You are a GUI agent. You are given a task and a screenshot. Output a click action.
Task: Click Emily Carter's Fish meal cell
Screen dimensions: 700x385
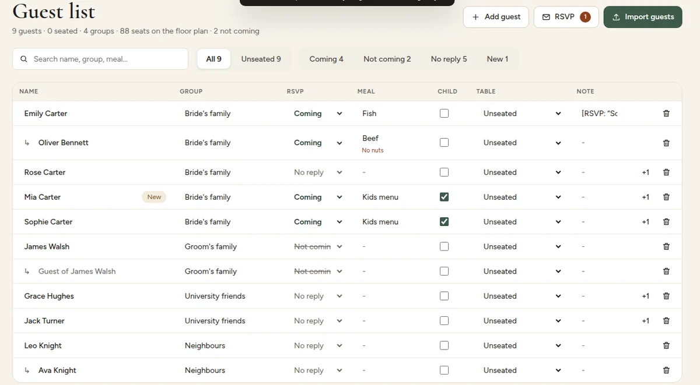[x=369, y=114]
